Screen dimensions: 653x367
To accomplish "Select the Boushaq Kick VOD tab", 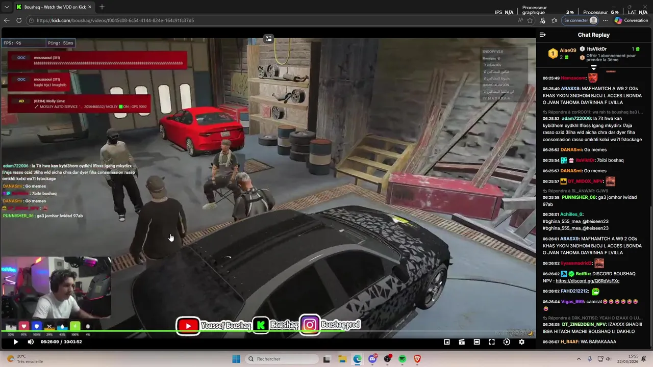I will tap(54, 7).
